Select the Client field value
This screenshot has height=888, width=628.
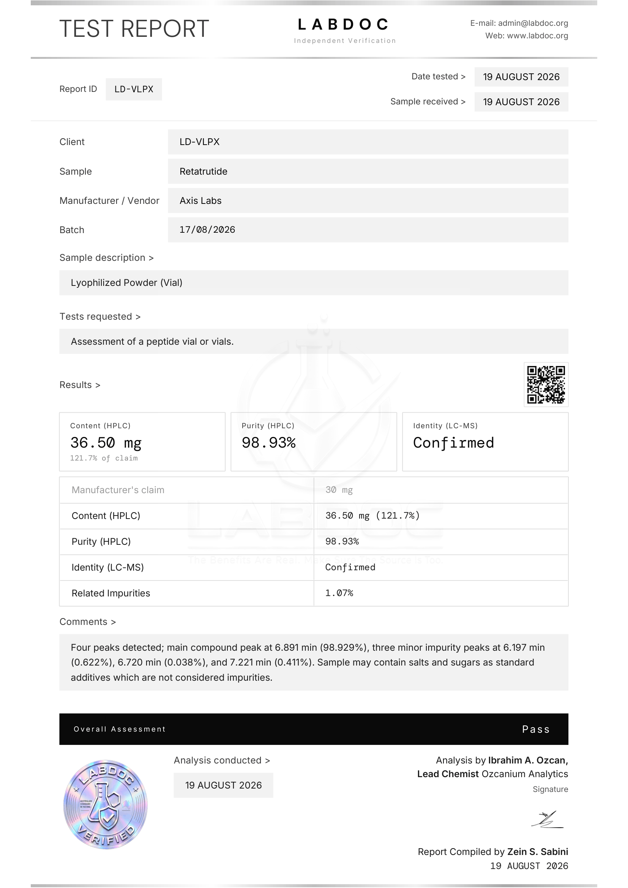tap(368, 142)
